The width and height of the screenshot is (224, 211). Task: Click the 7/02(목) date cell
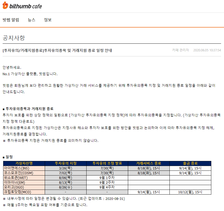[66, 173]
